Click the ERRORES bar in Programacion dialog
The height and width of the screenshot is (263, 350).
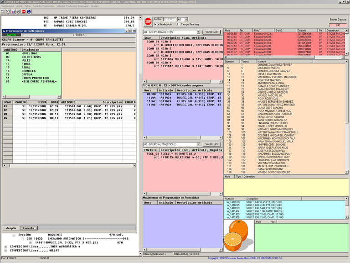click(x=78, y=35)
